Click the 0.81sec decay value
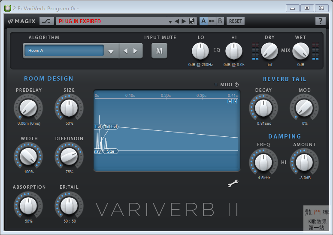Screen dimensions: 333x235 click(x=264, y=124)
